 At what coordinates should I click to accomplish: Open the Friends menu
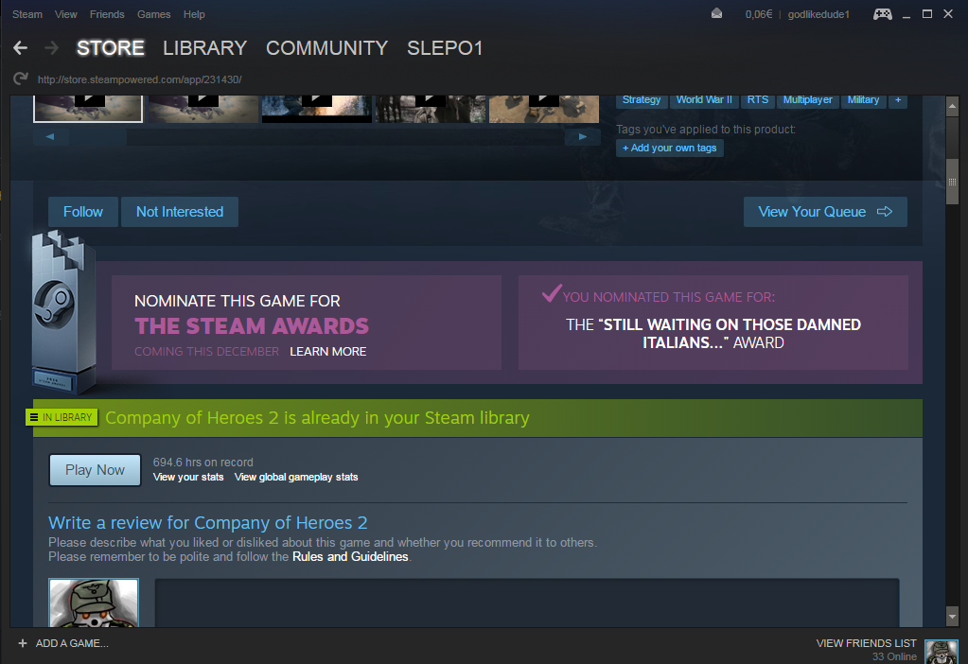point(107,14)
